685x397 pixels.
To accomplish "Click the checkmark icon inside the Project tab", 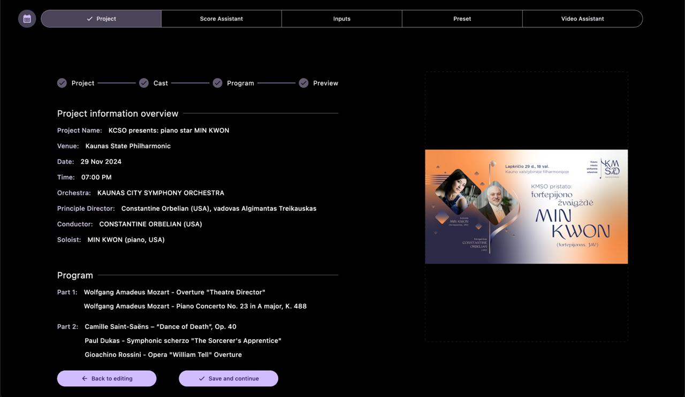I will tap(90, 18).
